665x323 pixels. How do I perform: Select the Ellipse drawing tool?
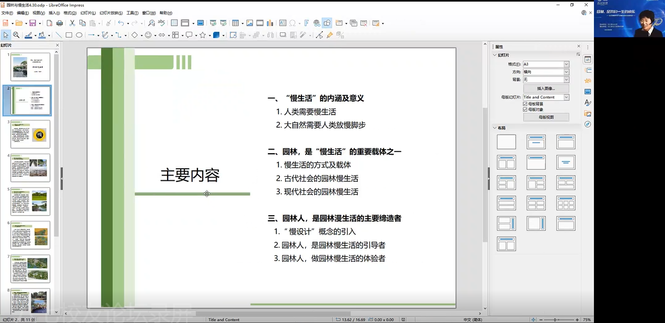[x=79, y=35]
